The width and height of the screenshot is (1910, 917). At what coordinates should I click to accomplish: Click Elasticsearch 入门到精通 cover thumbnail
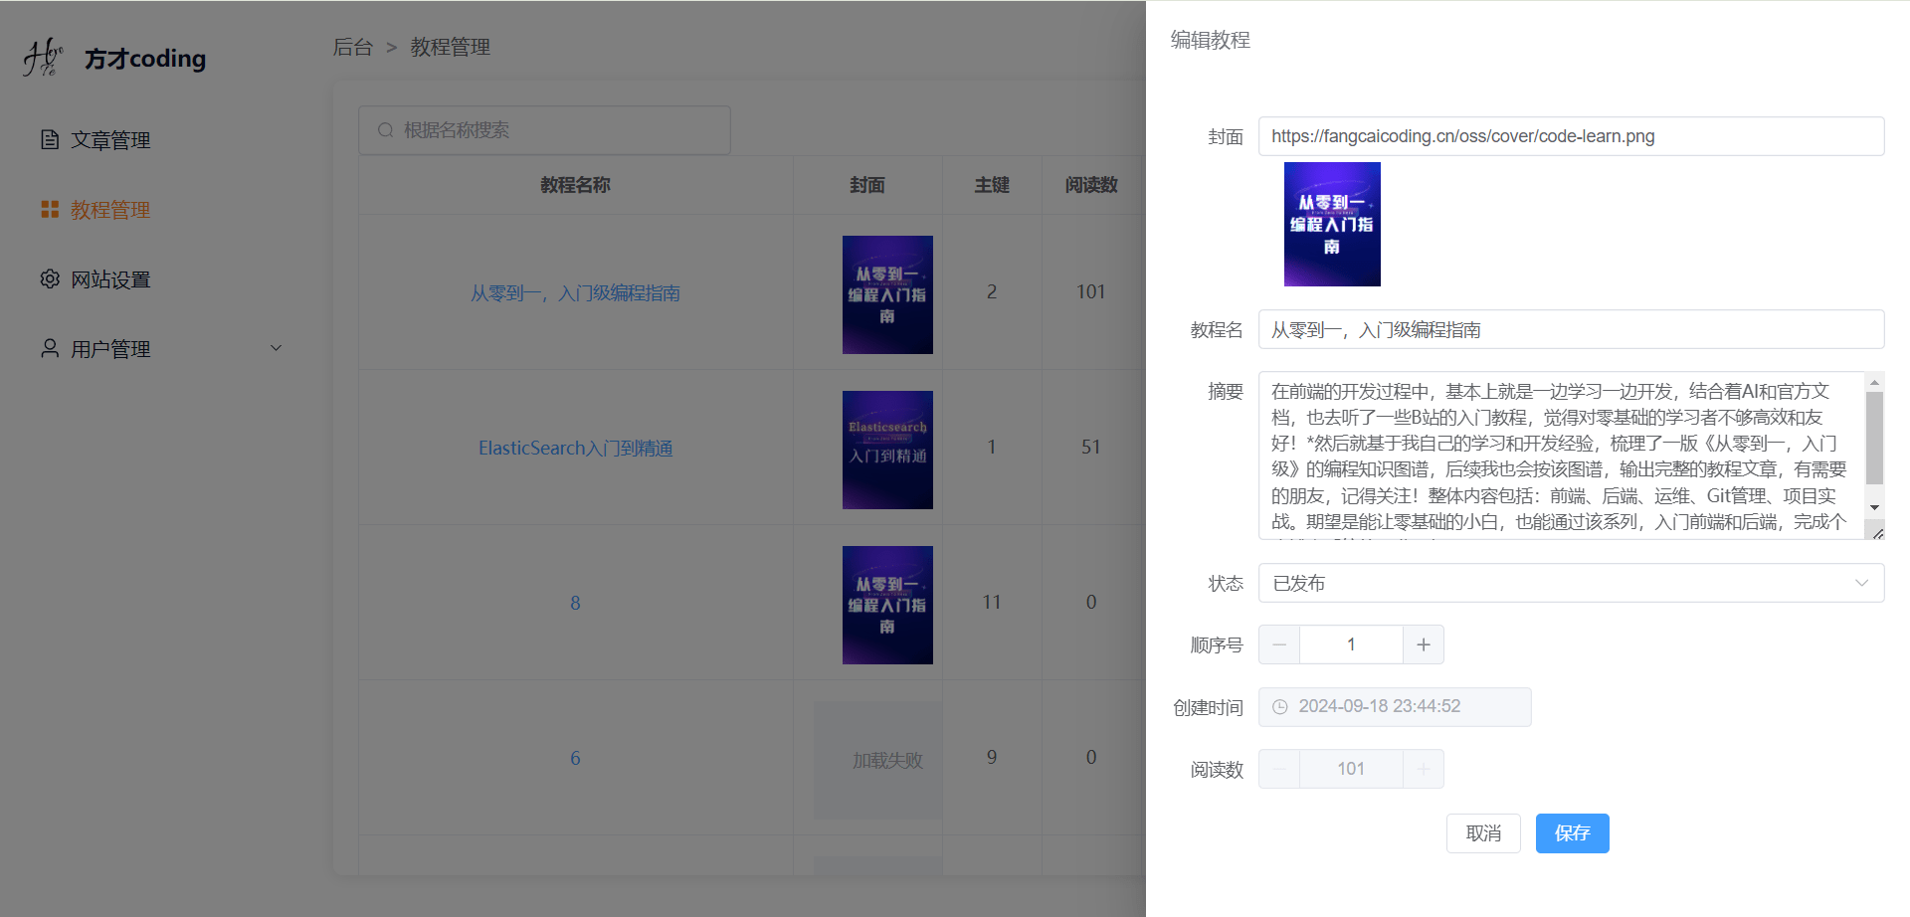pos(887,450)
